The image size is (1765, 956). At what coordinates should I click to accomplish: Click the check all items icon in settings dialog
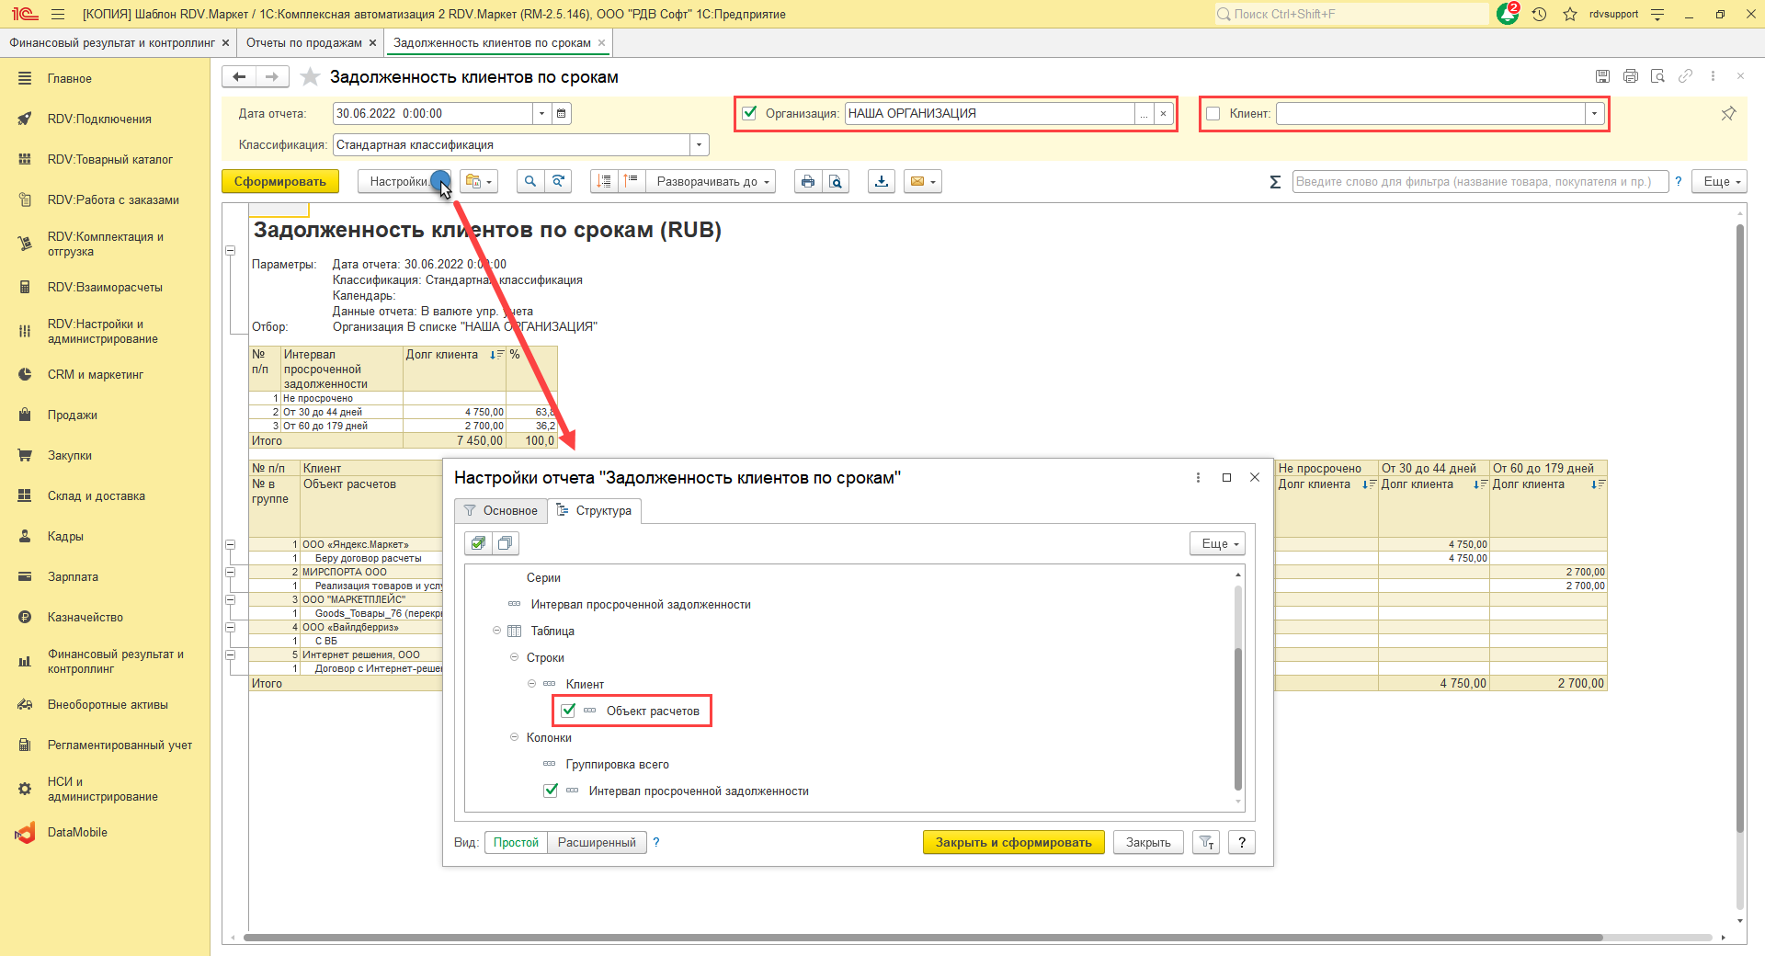478,544
